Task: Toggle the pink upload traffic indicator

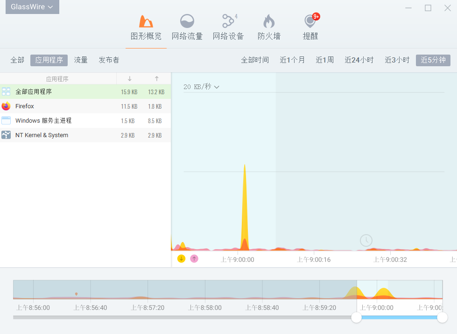Action: [x=194, y=258]
